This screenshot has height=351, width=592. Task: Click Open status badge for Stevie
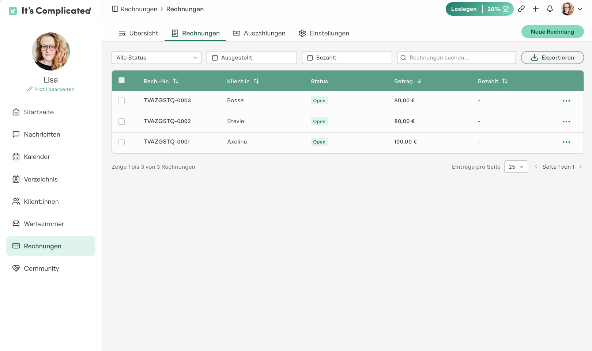tap(319, 121)
